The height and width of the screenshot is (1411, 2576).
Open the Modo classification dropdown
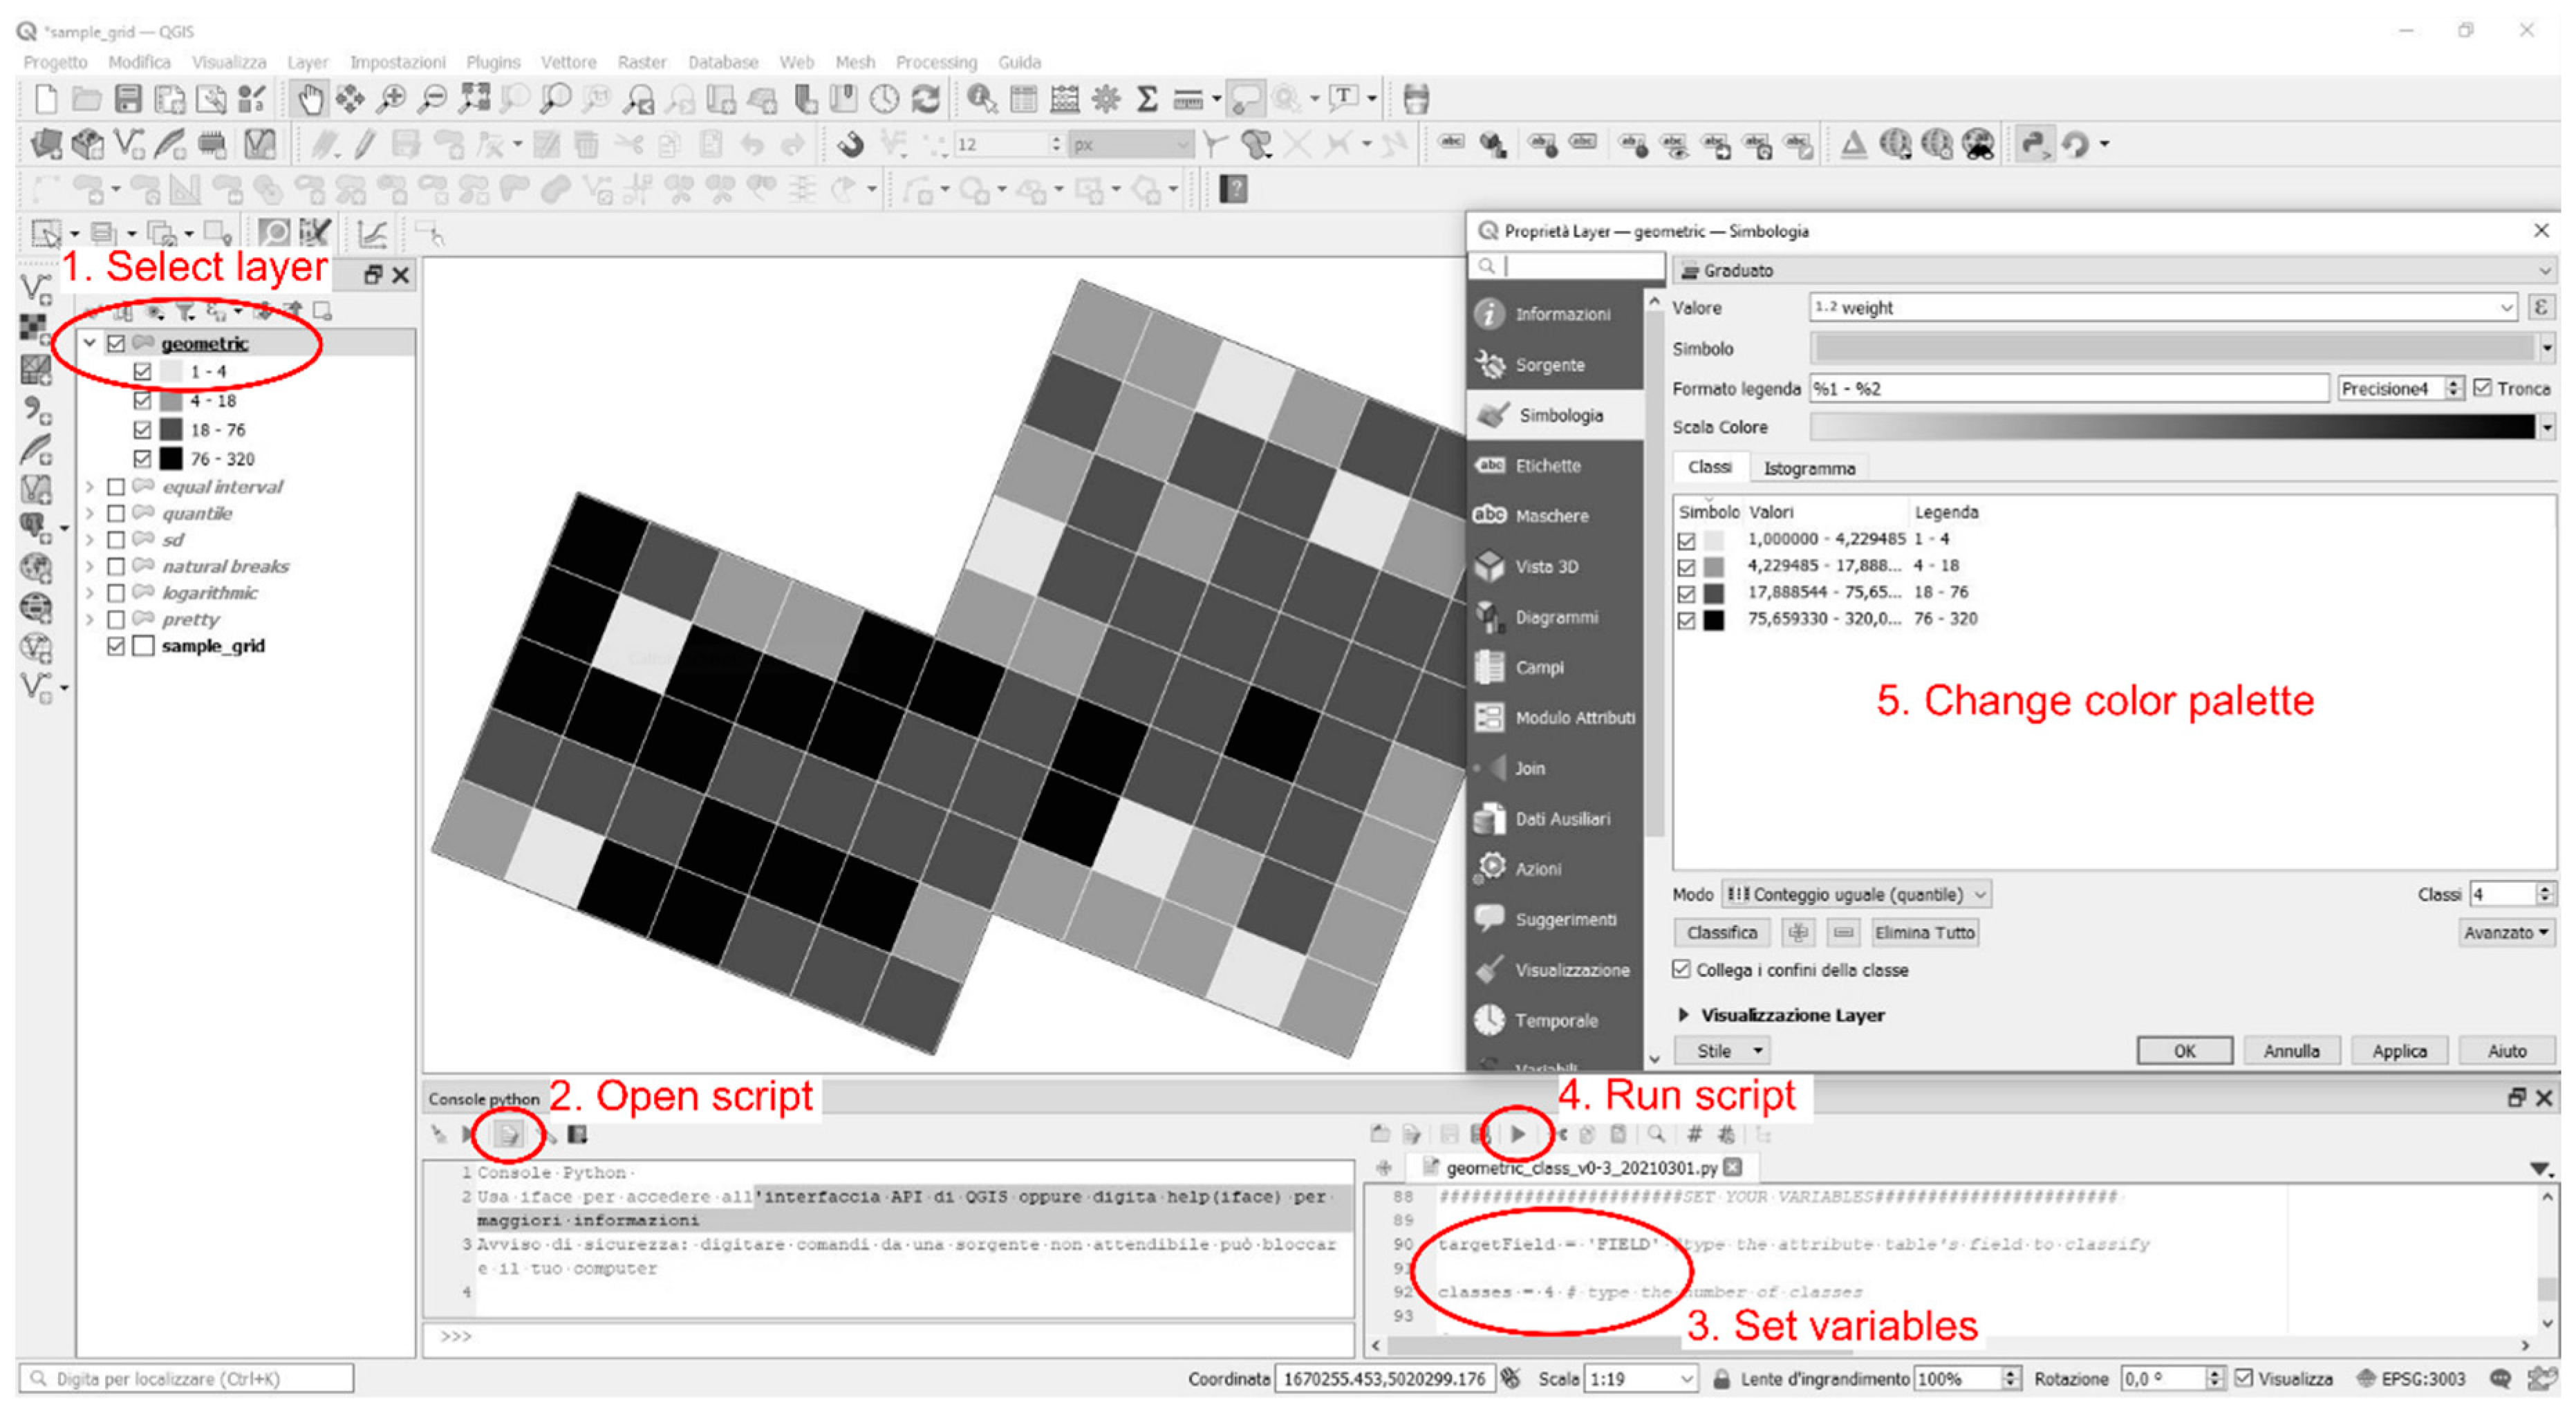pos(1857,894)
